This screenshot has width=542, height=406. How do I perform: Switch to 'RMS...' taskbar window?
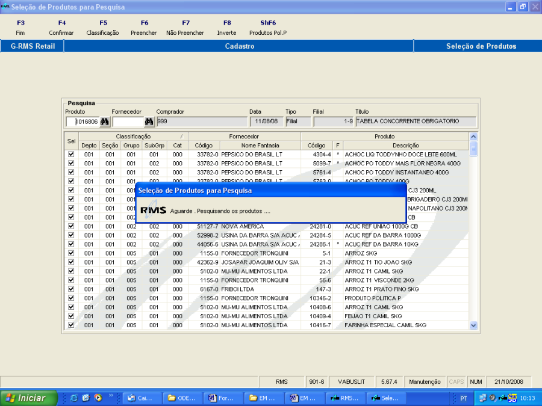[x=344, y=398]
